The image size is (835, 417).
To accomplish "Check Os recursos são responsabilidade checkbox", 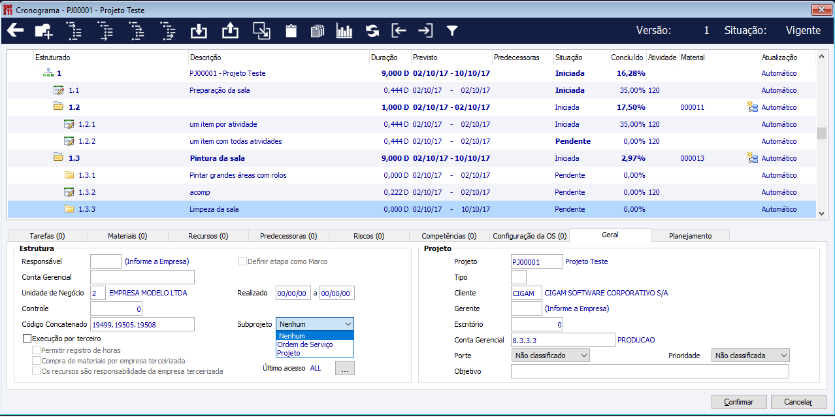I will 37,371.
